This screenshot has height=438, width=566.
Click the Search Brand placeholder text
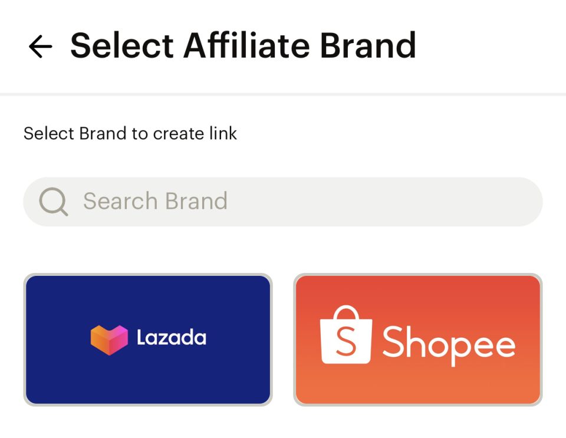coord(155,201)
